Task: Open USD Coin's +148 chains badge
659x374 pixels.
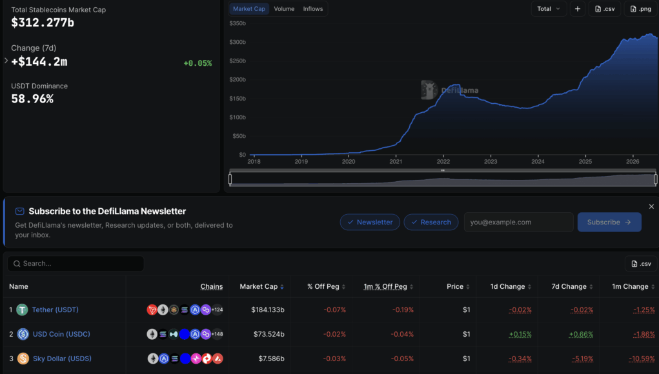Action: pos(218,334)
